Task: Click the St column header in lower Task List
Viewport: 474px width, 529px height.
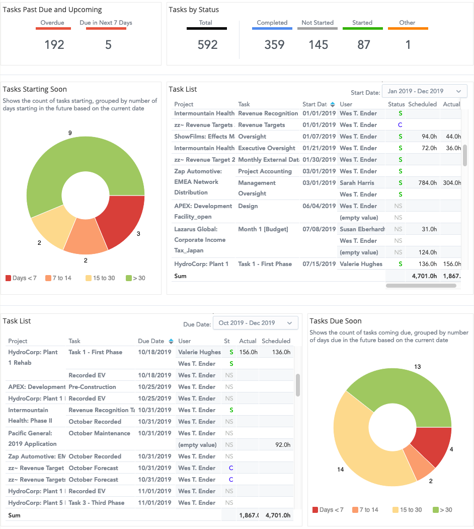Action: coord(227,341)
